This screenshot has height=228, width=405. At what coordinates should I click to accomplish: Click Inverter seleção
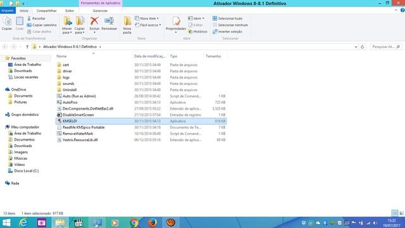tap(227, 32)
